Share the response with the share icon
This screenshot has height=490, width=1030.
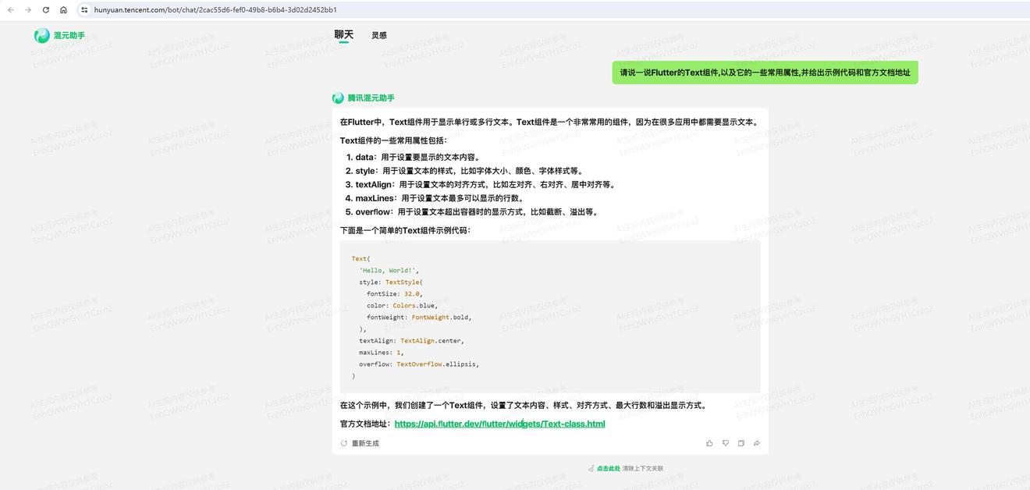point(756,443)
